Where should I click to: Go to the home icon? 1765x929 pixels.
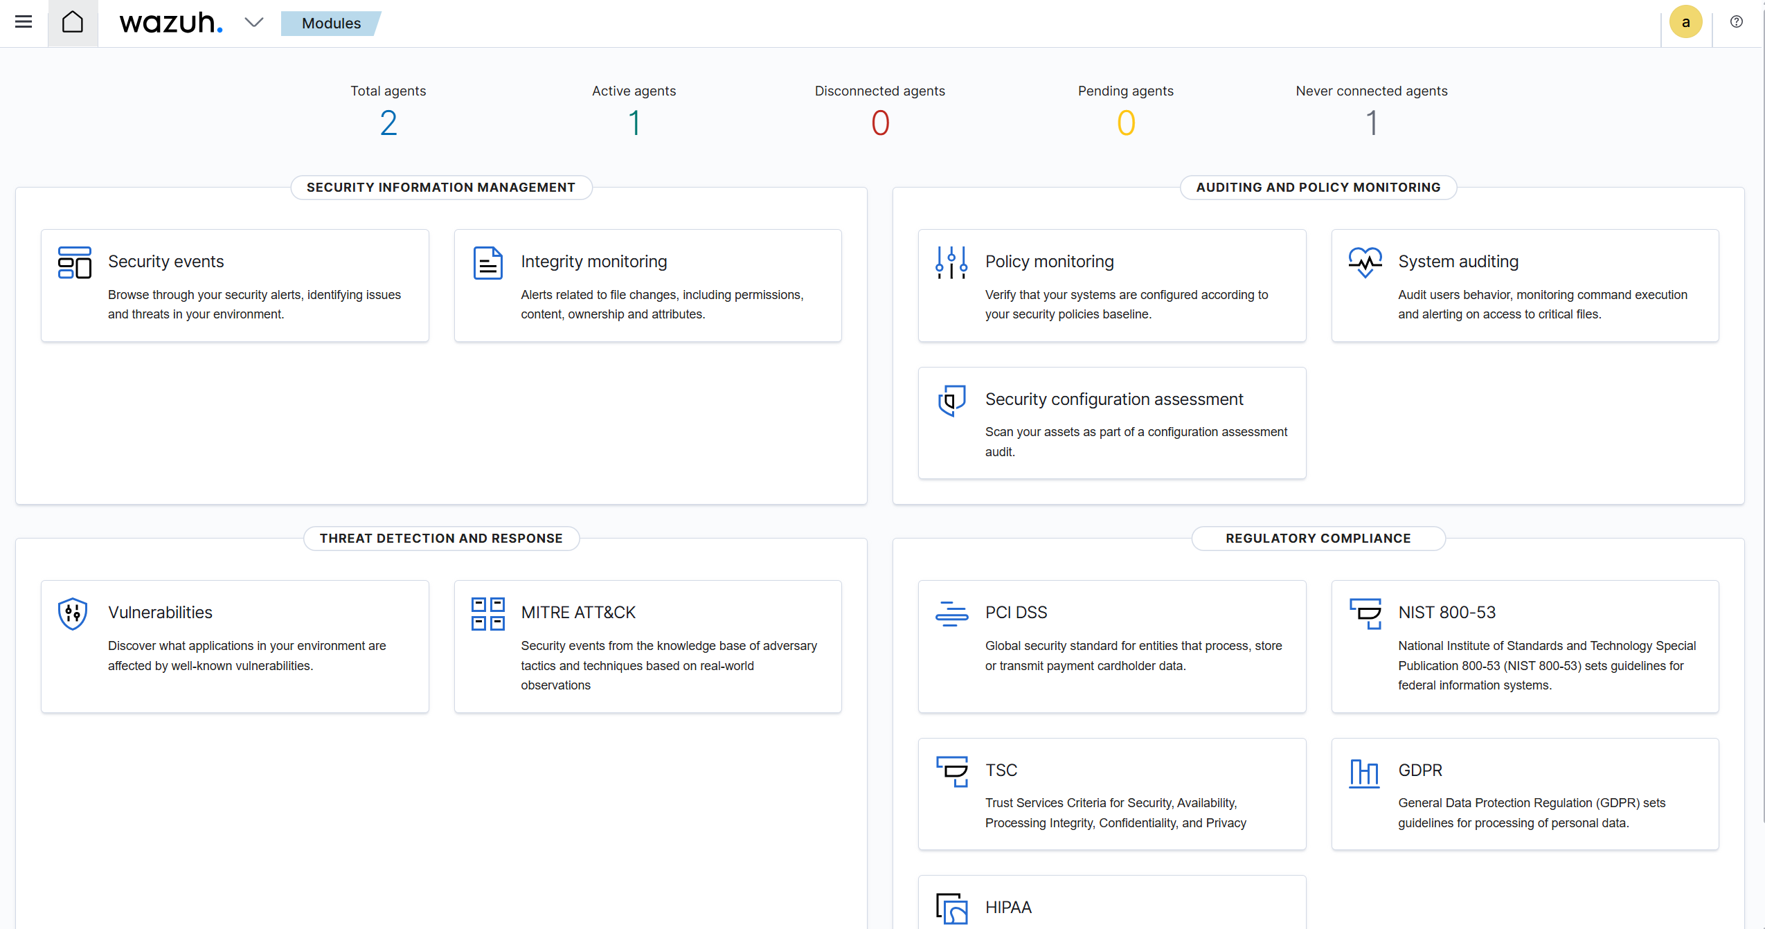click(x=73, y=22)
